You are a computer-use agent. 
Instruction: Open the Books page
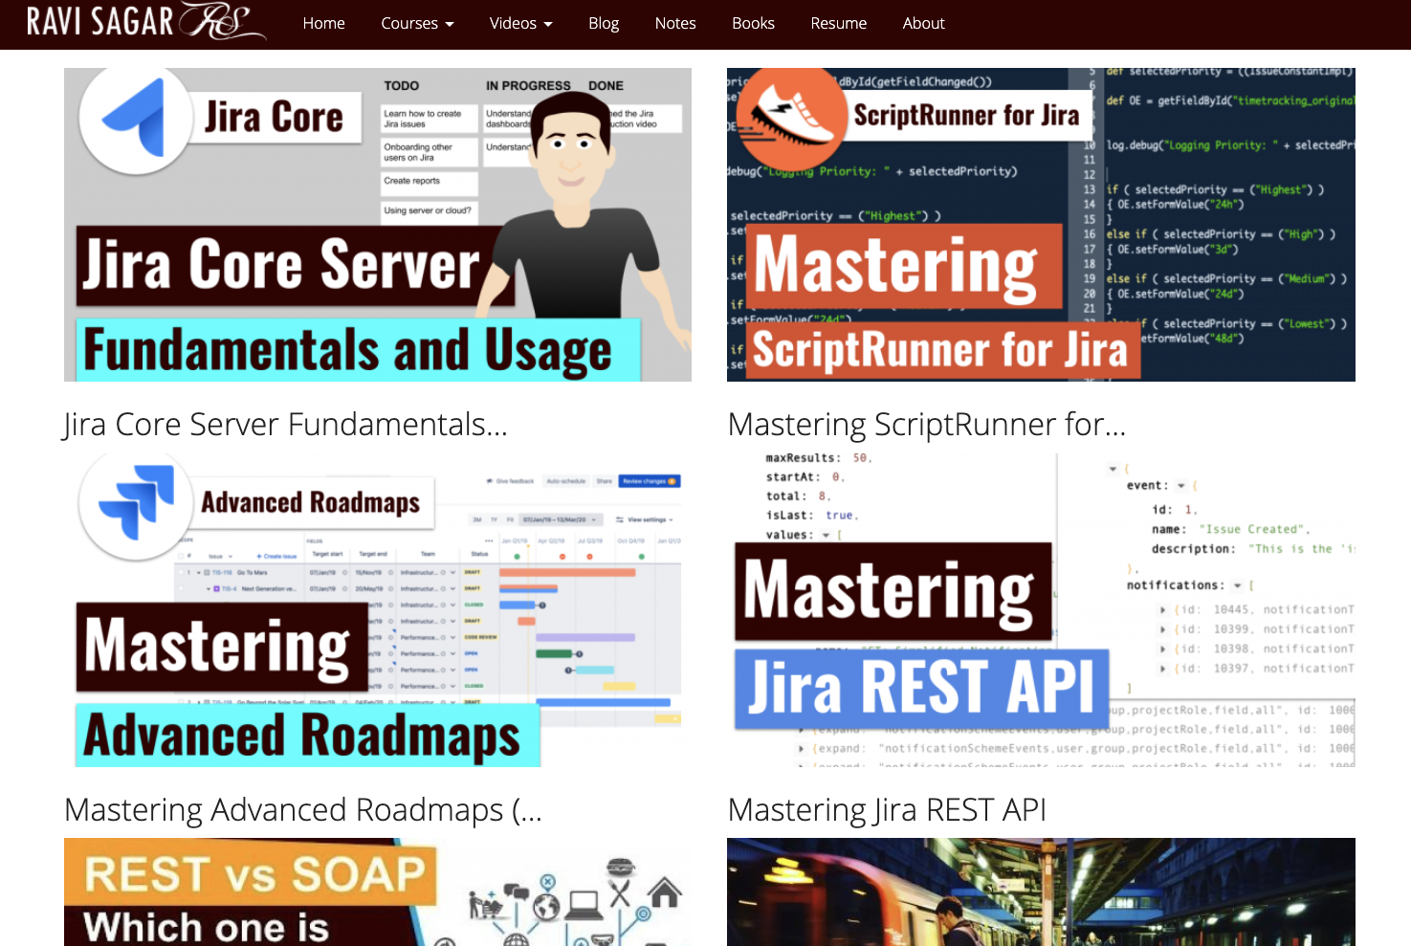pyautogui.click(x=753, y=23)
